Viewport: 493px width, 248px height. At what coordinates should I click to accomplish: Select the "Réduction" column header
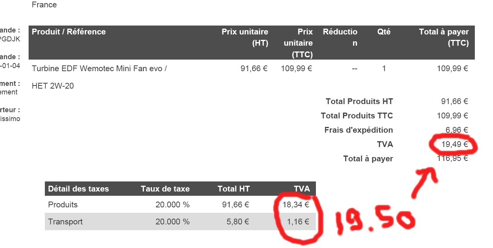coord(340,37)
